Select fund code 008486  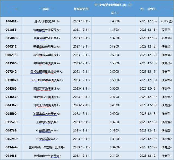(x=11, y=156)
